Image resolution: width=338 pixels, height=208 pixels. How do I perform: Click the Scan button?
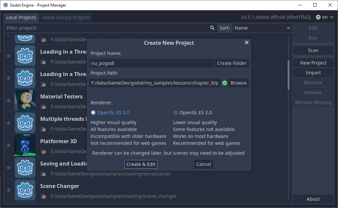point(313,50)
